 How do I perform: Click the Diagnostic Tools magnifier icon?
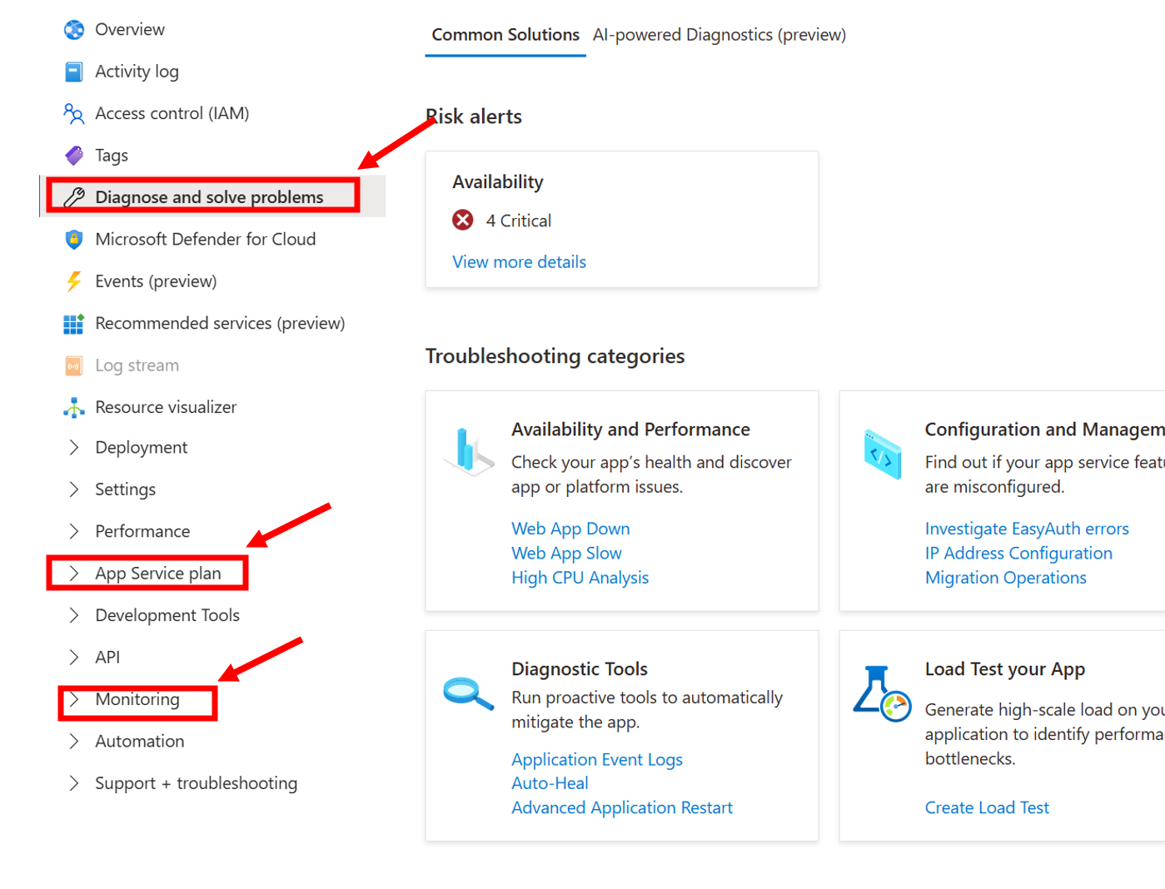[468, 693]
